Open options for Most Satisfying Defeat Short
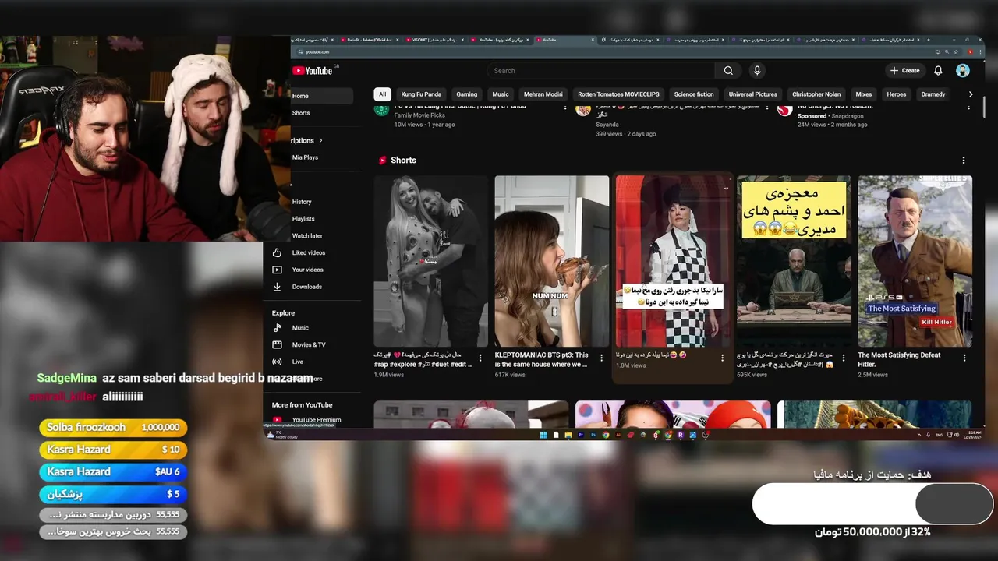998x561 pixels. click(x=964, y=358)
